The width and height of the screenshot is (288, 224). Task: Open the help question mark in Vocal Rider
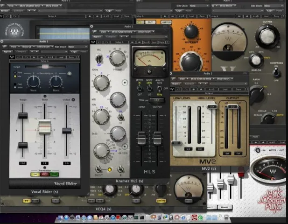[78, 57]
